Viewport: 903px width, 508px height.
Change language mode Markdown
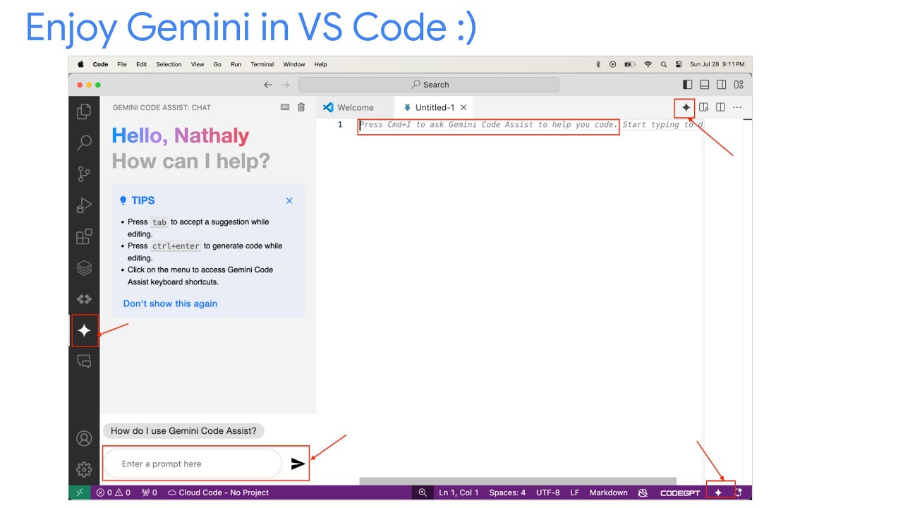[x=608, y=492]
